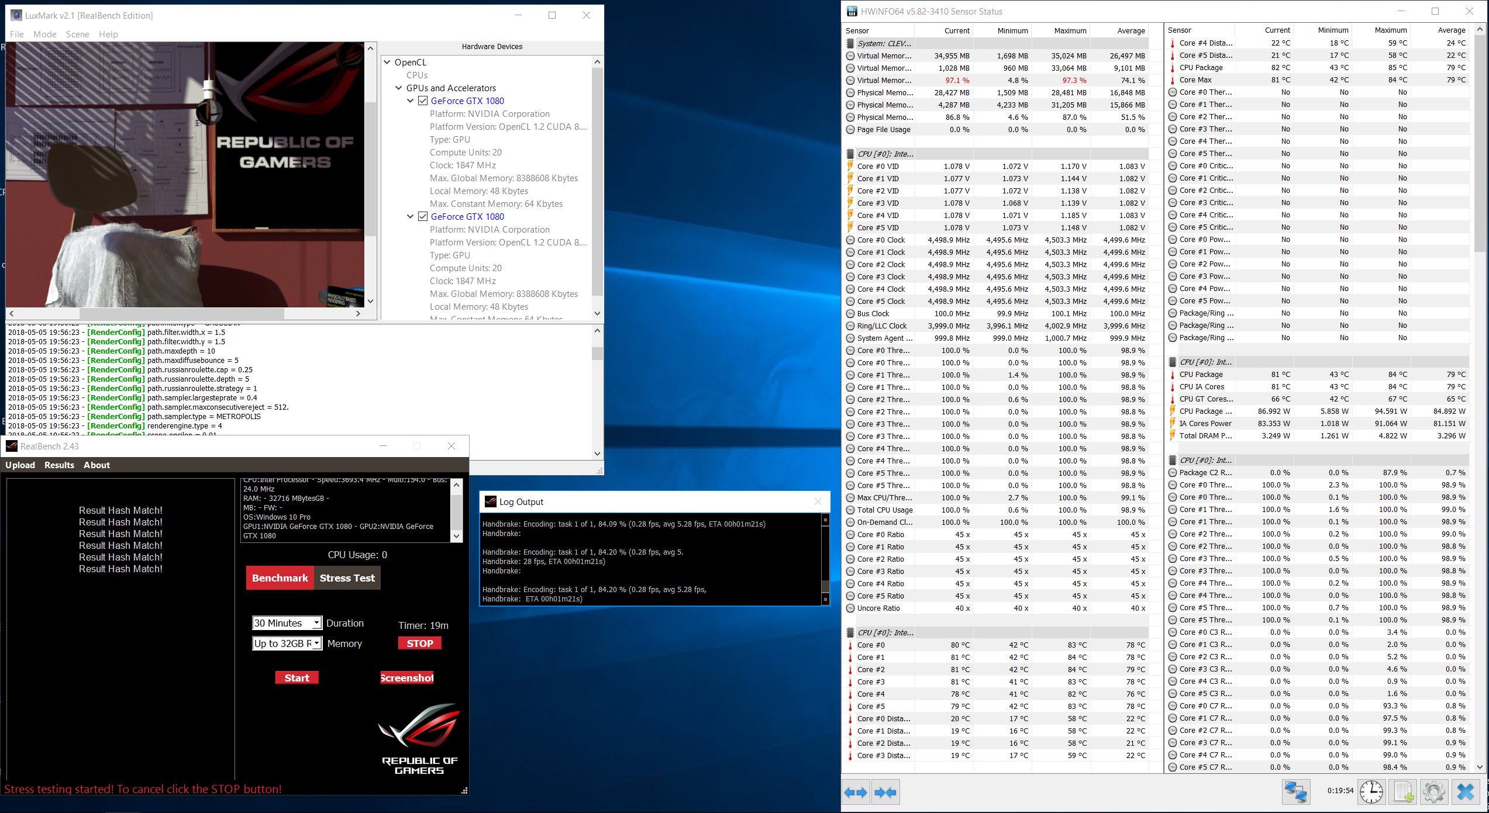Click the Screenshot button in RealBench
1489x813 pixels.
(x=407, y=678)
